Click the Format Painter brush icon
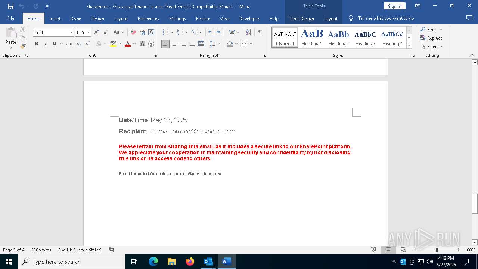This screenshot has height=269, width=478. 23,46
